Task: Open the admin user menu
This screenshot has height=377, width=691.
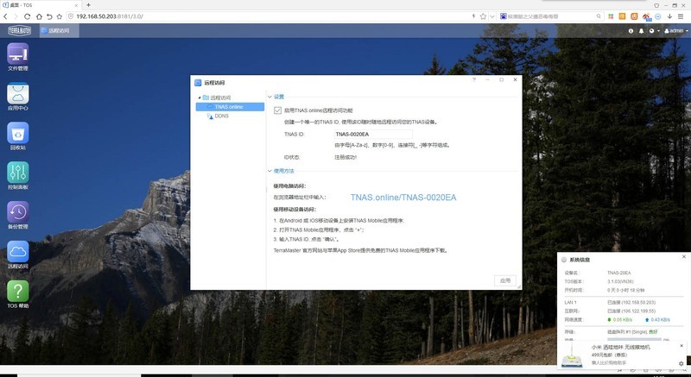Action: (675, 31)
